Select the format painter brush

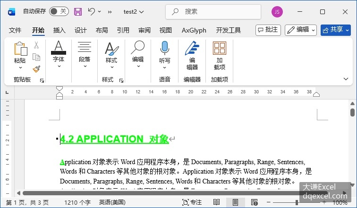tap(36, 69)
